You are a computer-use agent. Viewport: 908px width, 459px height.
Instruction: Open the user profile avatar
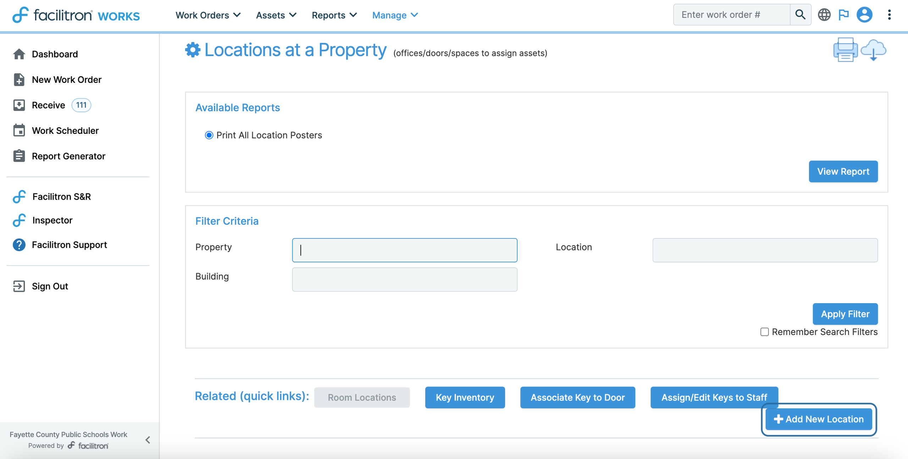(x=864, y=15)
